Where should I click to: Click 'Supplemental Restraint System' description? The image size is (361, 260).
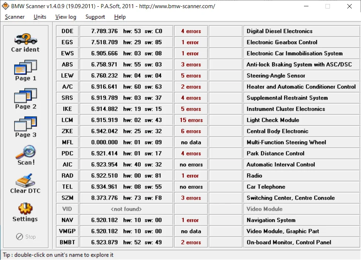(x=287, y=98)
